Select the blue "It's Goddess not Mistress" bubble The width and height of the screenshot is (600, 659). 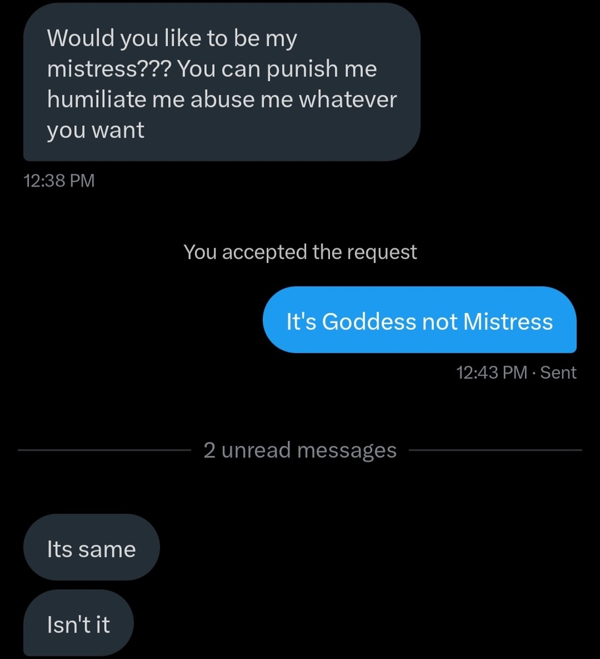(420, 321)
